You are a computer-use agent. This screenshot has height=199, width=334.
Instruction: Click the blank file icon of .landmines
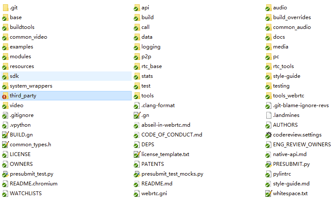coord(268,115)
